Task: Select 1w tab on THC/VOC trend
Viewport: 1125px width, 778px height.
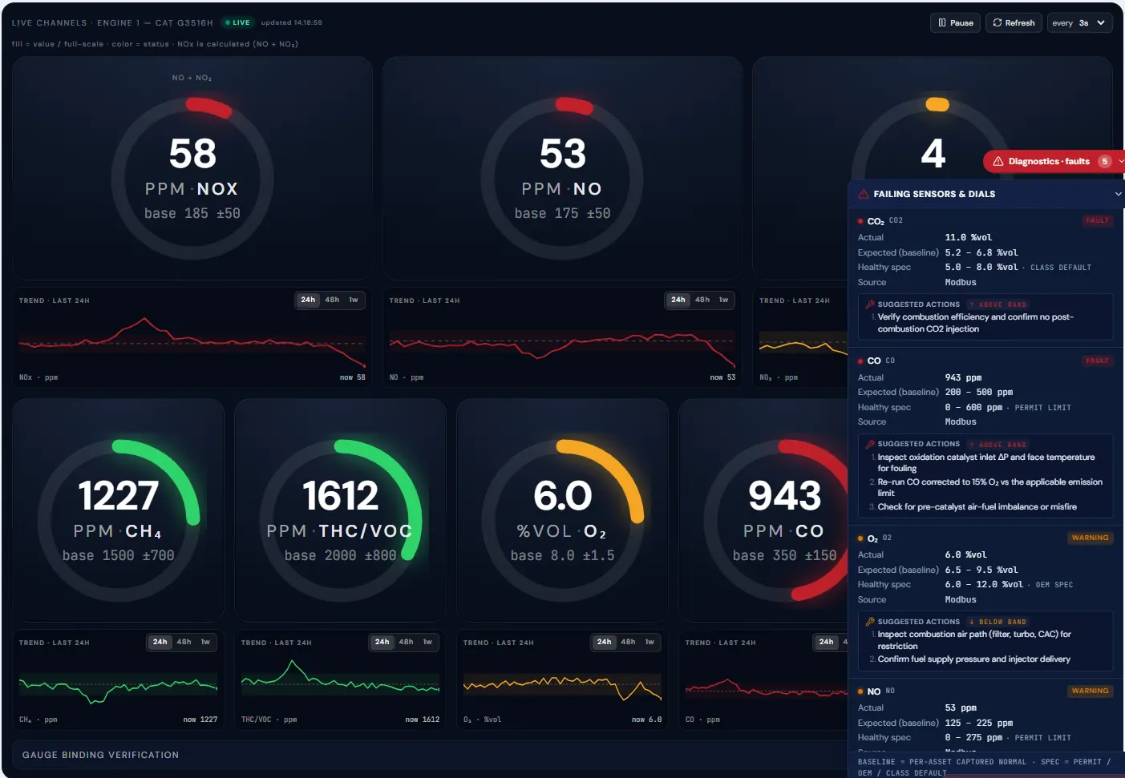Action: point(428,642)
